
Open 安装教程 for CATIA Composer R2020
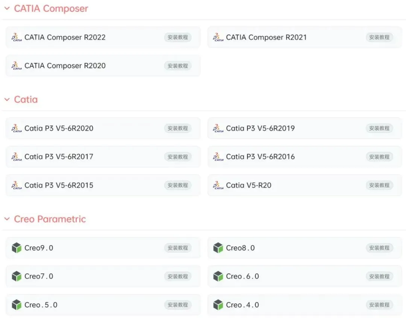pyautogui.click(x=177, y=66)
